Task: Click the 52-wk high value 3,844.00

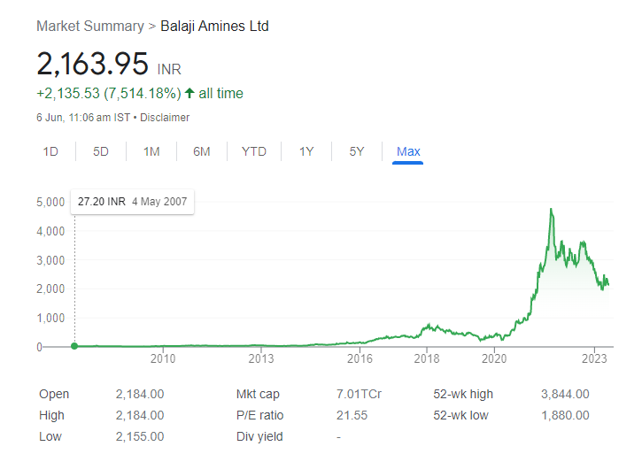Action: 565,394
